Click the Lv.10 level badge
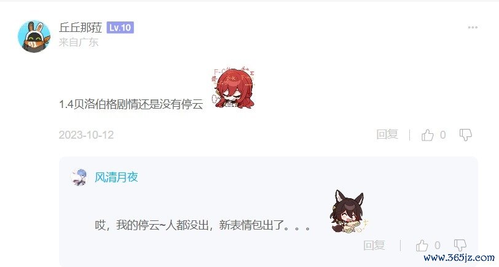499x267 pixels. [120, 28]
